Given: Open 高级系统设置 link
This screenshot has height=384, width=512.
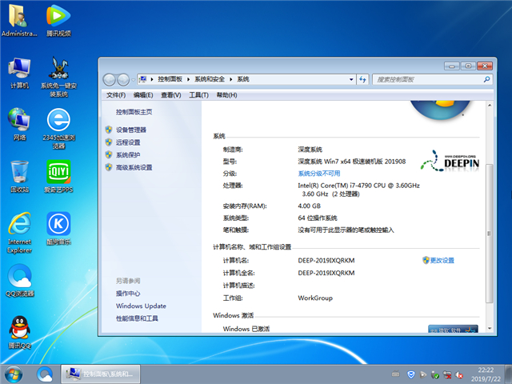Looking at the screenshot, I should coord(134,167).
